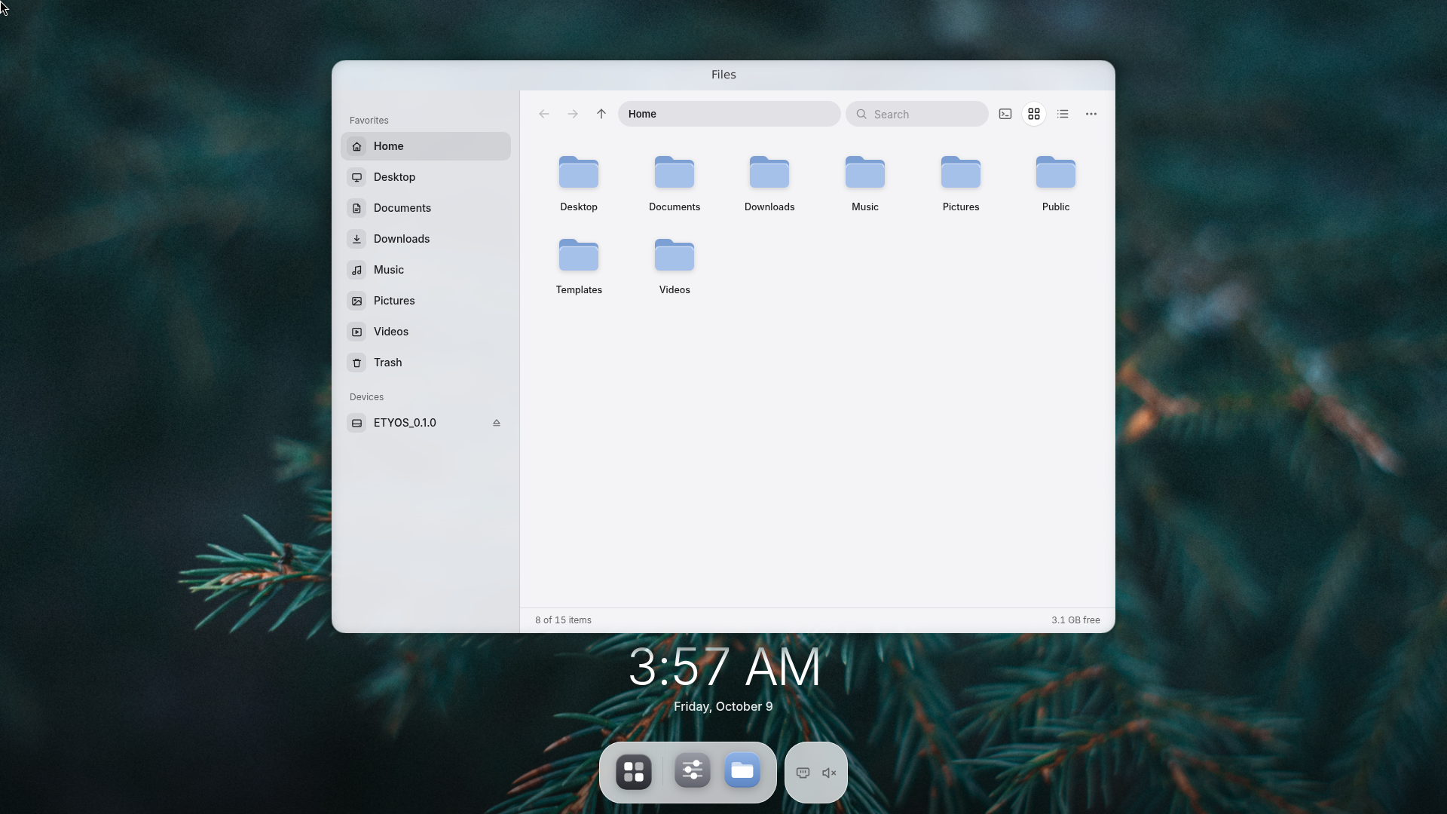Viewport: 1447px width, 814px height.
Task: Go back with the back arrow
Action: click(543, 114)
